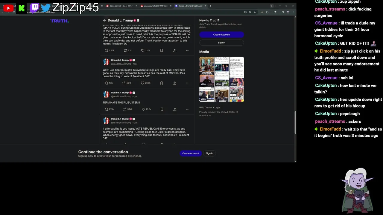Screen dimensions: 383x215
Task: Click the Joe Scarborough ratings post text
Action: click(144, 73)
